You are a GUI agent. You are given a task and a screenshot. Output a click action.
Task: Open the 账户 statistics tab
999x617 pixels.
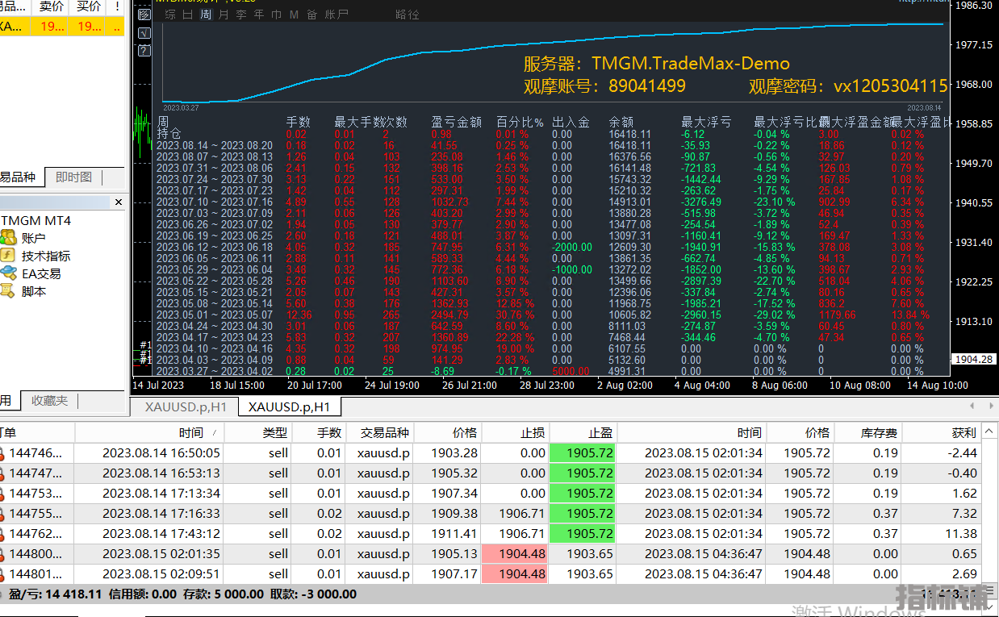[336, 15]
